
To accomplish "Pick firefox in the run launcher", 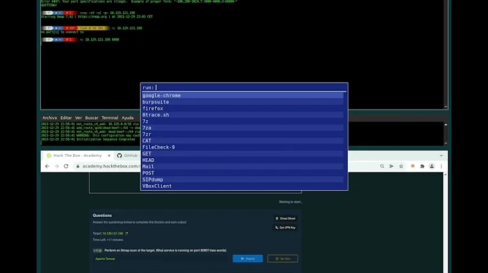I will coord(243,109).
